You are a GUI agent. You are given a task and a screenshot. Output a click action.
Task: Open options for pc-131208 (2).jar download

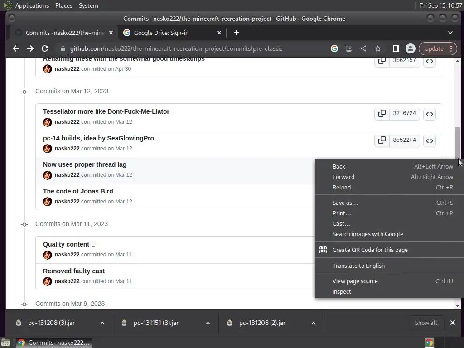point(314,323)
